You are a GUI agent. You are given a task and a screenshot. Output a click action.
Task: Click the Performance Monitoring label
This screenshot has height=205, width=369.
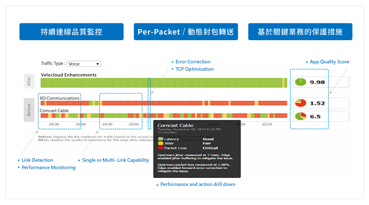pos(49,168)
